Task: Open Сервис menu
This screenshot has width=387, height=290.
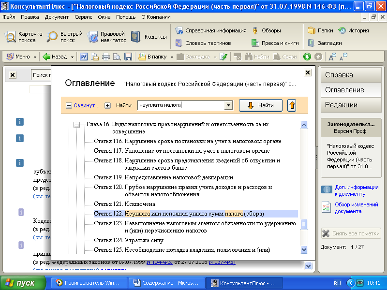Action: click(83, 17)
